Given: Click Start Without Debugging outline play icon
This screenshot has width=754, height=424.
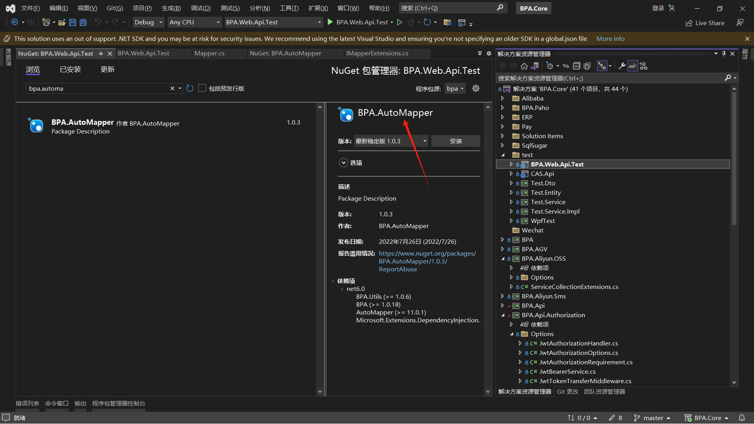Looking at the screenshot, I should 399,22.
